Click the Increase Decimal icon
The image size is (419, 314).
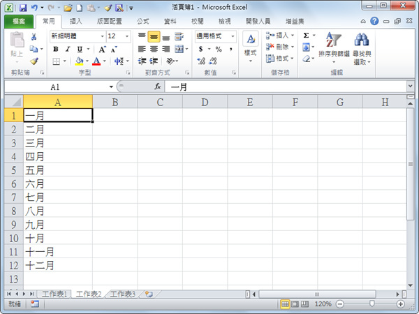pyautogui.click(x=201, y=61)
